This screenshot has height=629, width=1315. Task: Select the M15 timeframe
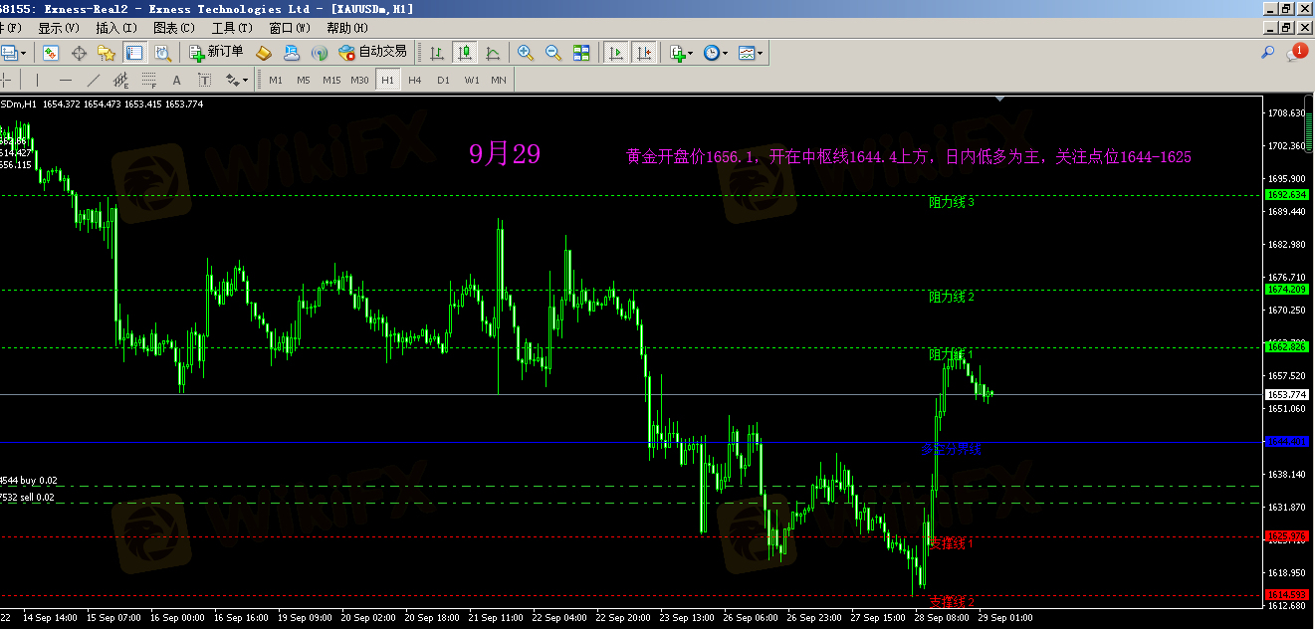pyautogui.click(x=331, y=80)
